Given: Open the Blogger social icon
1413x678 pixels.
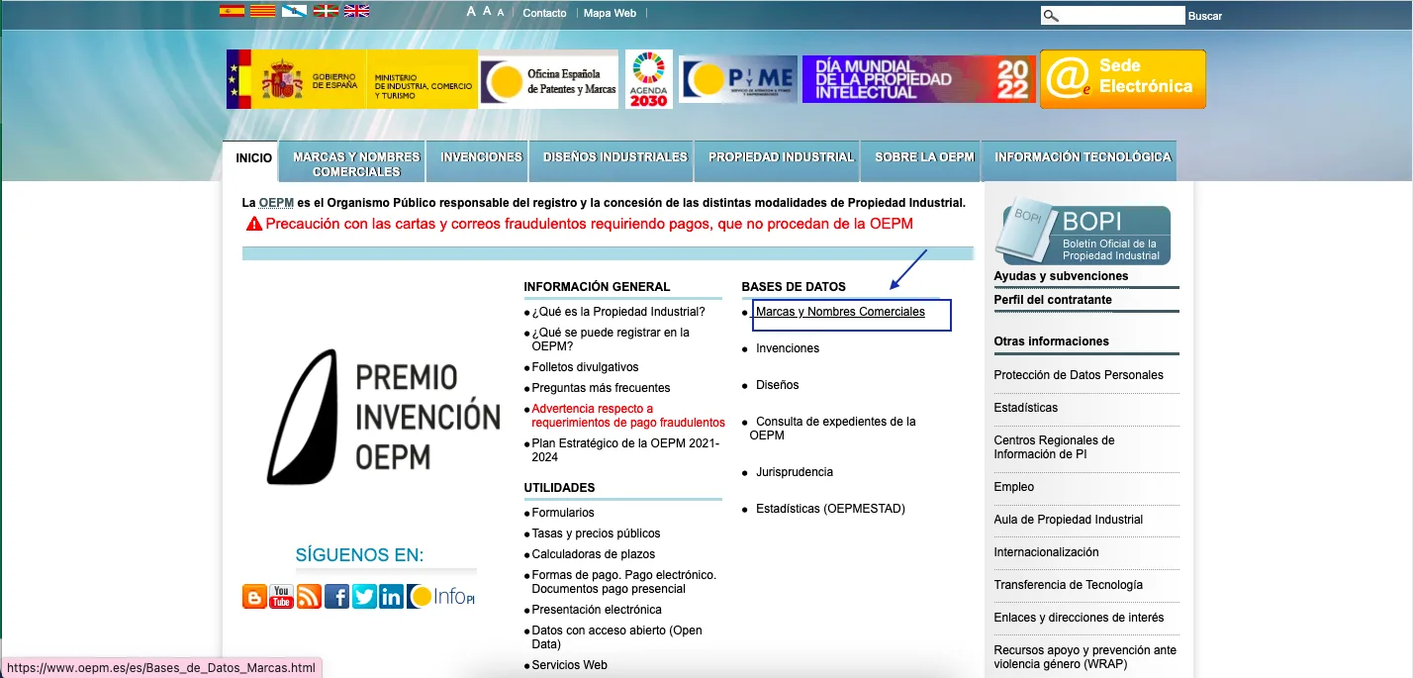Looking at the screenshot, I should coord(254,597).
